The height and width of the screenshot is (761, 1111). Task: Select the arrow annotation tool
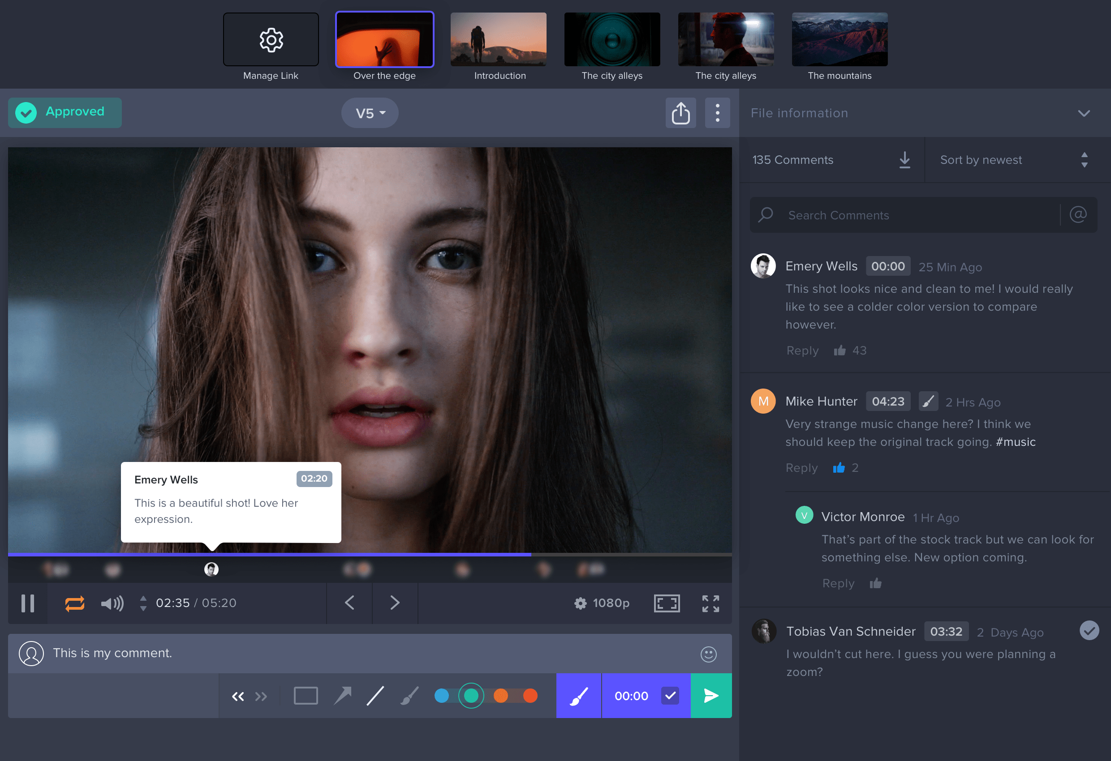[342, 696]
